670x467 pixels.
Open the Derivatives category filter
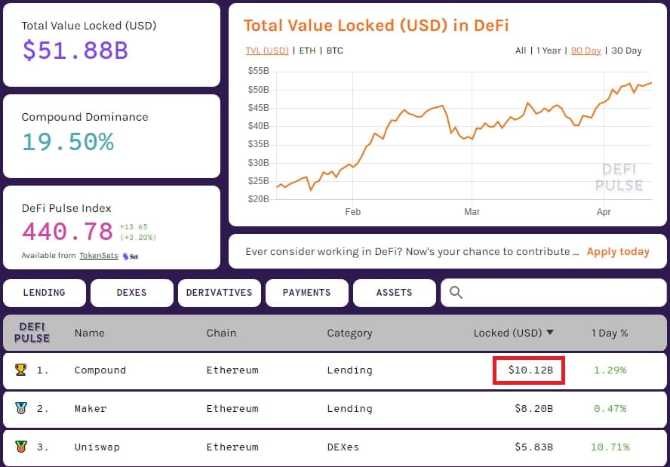point(220,293)
